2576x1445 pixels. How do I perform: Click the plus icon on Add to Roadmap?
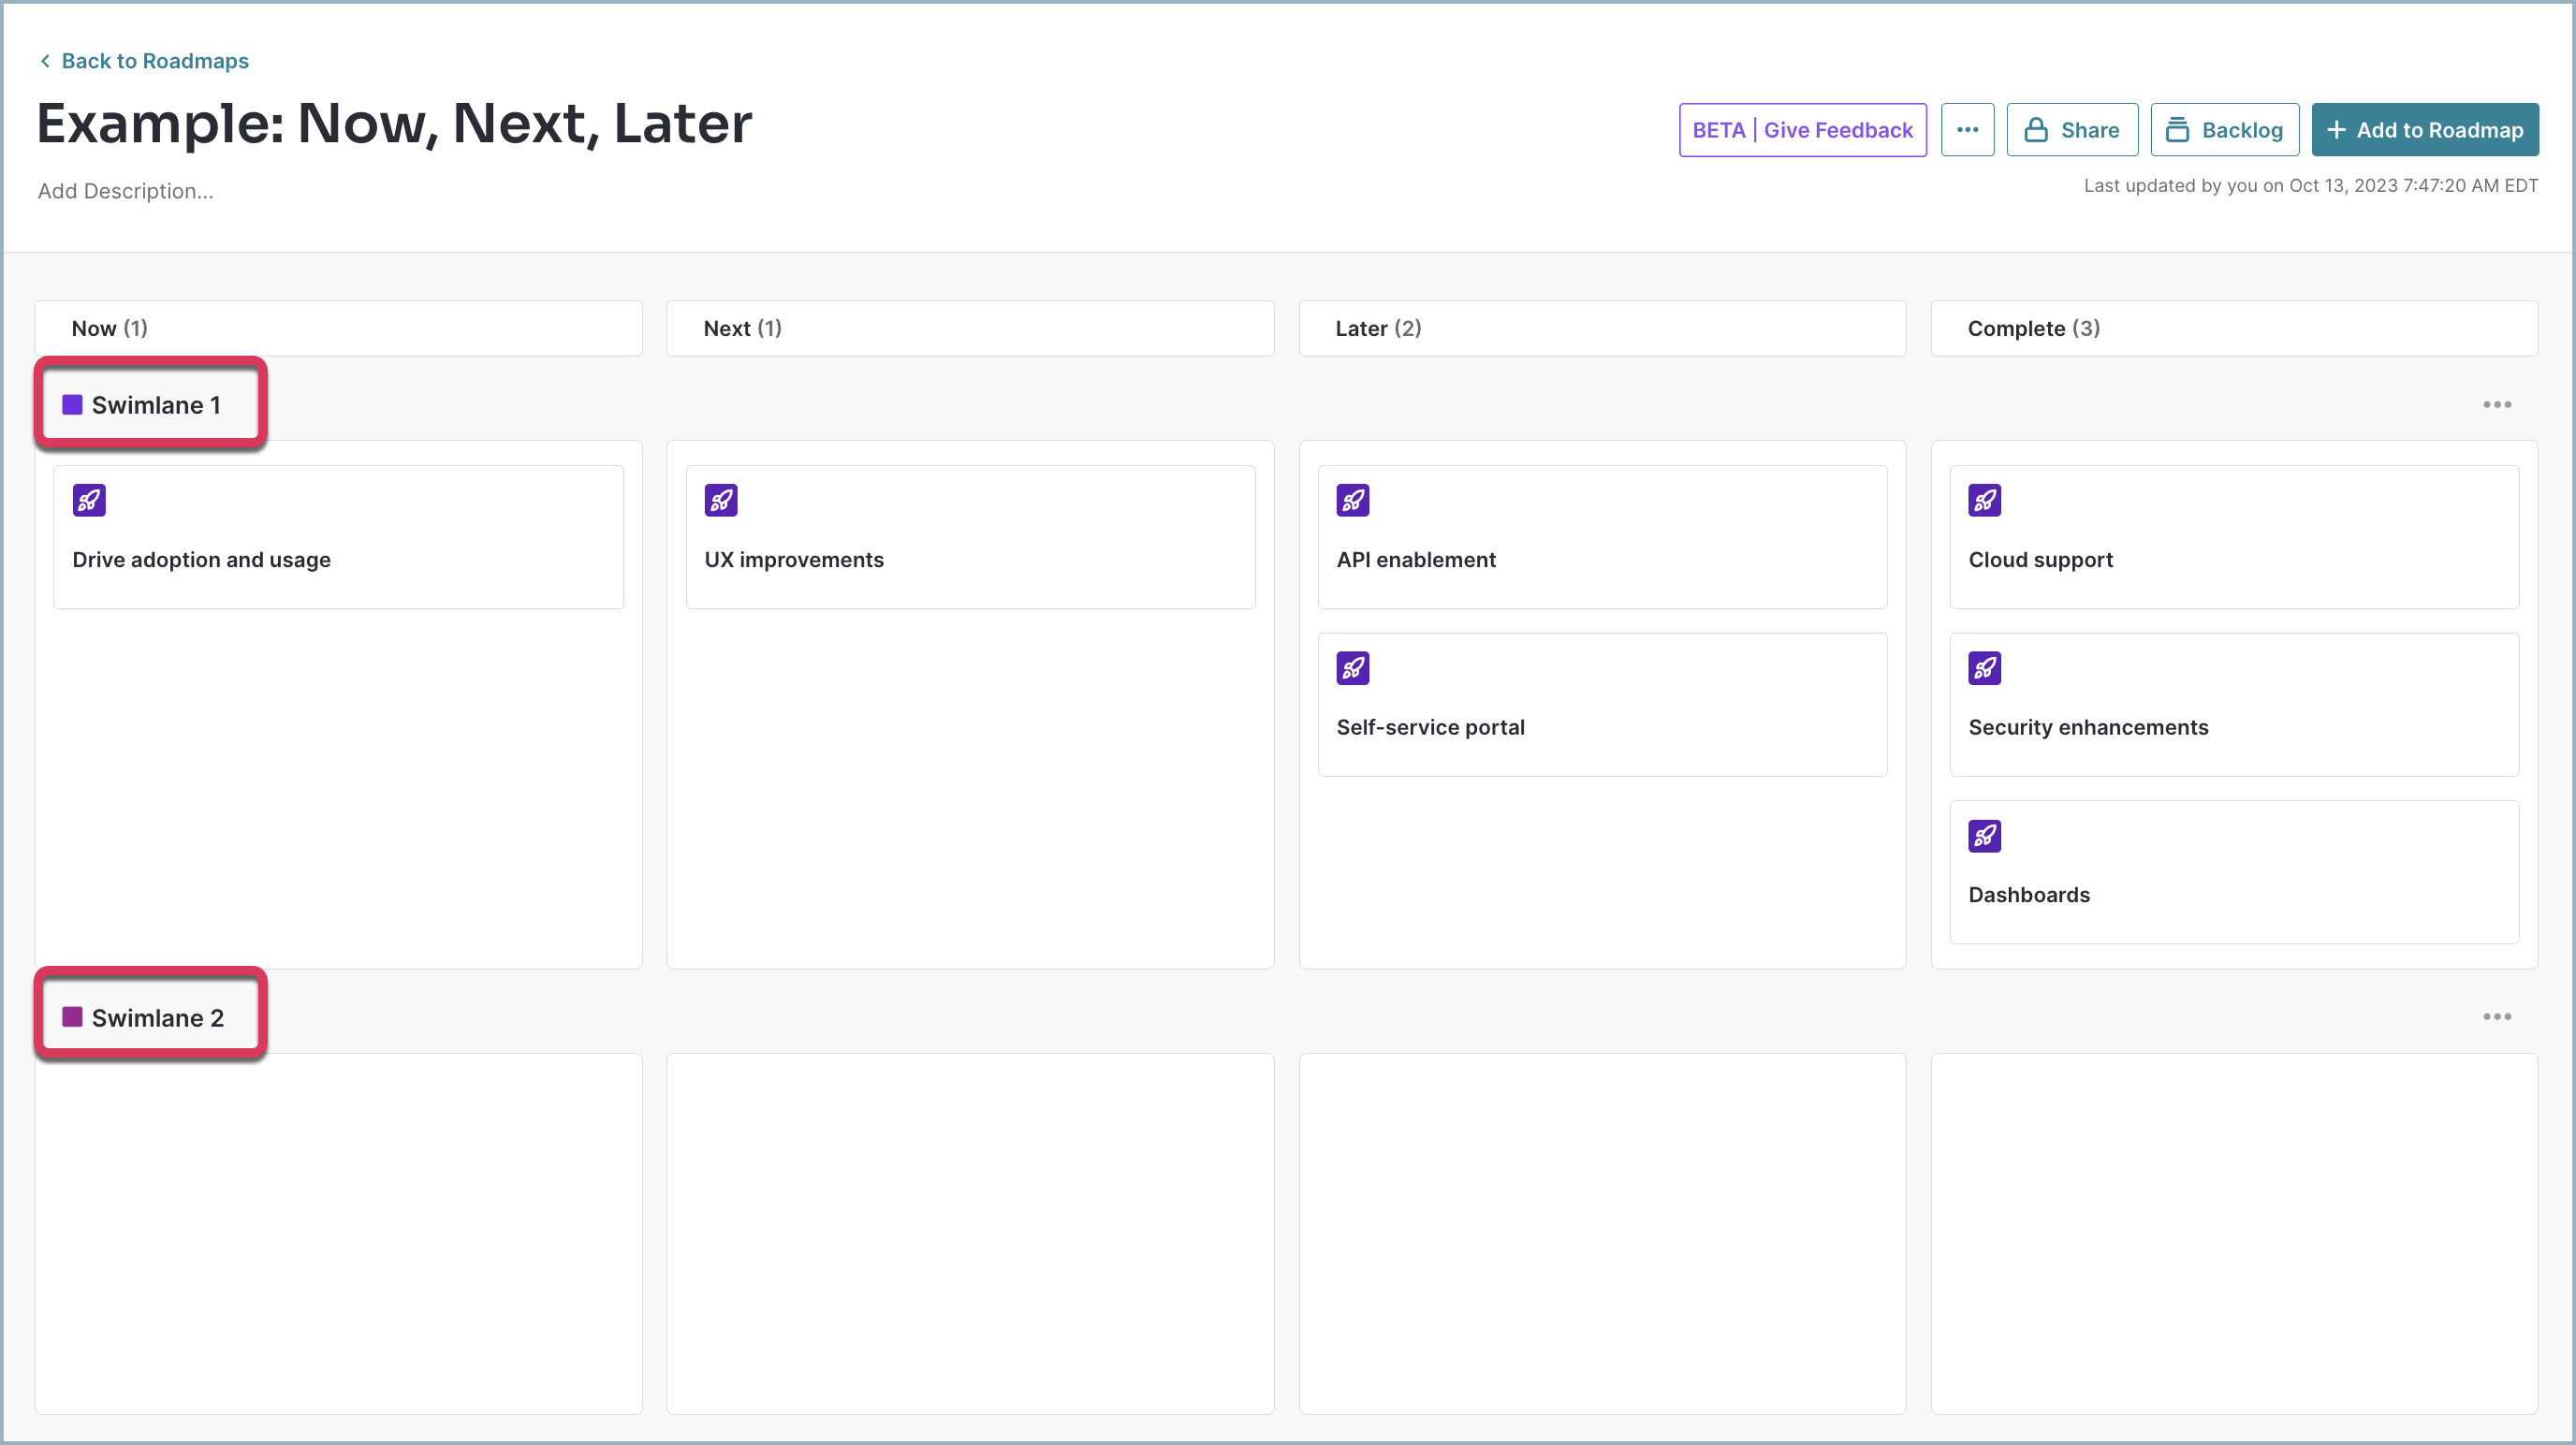(2336, 130)
